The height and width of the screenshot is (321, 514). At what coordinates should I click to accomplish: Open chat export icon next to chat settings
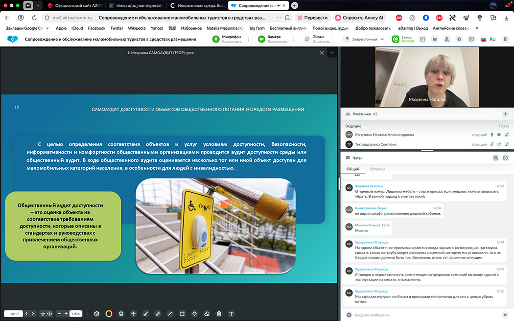[x=495, y=158]
